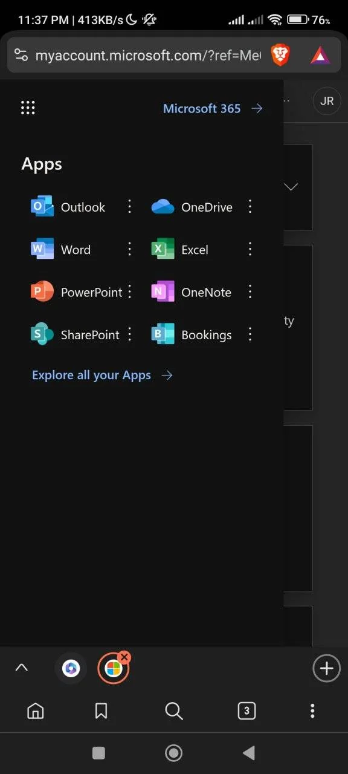Launch the Excel app icon
This screenshot has height=774, width=348.
pyautogui.click(x=163, y=249)
